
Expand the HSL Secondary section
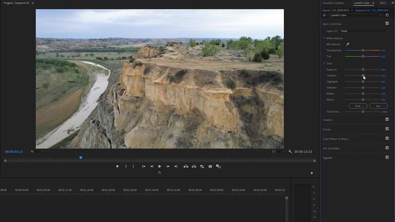point(331,149)
